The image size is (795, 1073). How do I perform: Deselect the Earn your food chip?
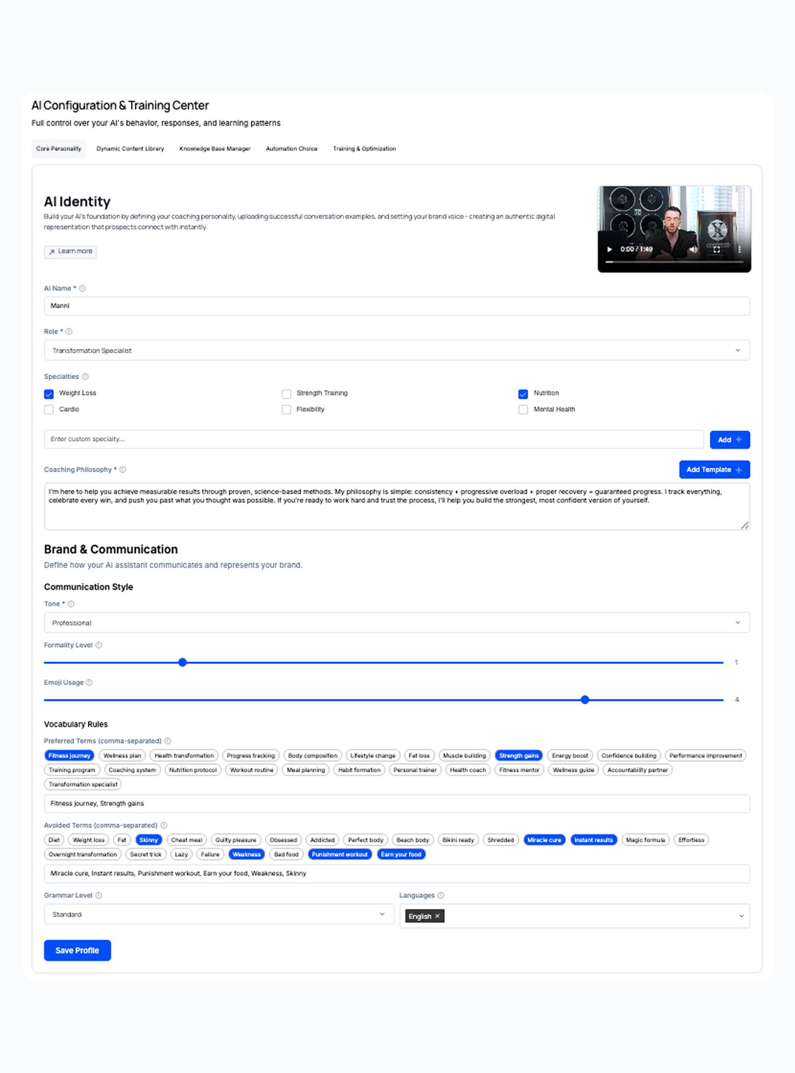click(x=401, y=854)
